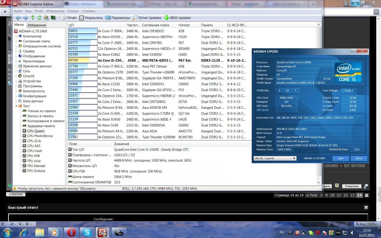Screen dimensions: 381x238
Task: Expand the Компьютер tree node
Action: tap(17, 36)
